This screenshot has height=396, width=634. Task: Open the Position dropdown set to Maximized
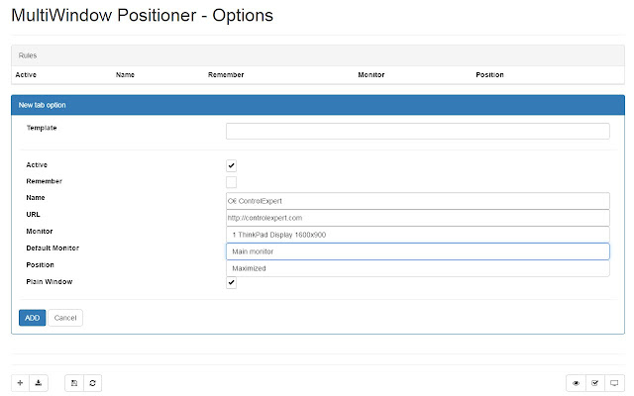417,268
